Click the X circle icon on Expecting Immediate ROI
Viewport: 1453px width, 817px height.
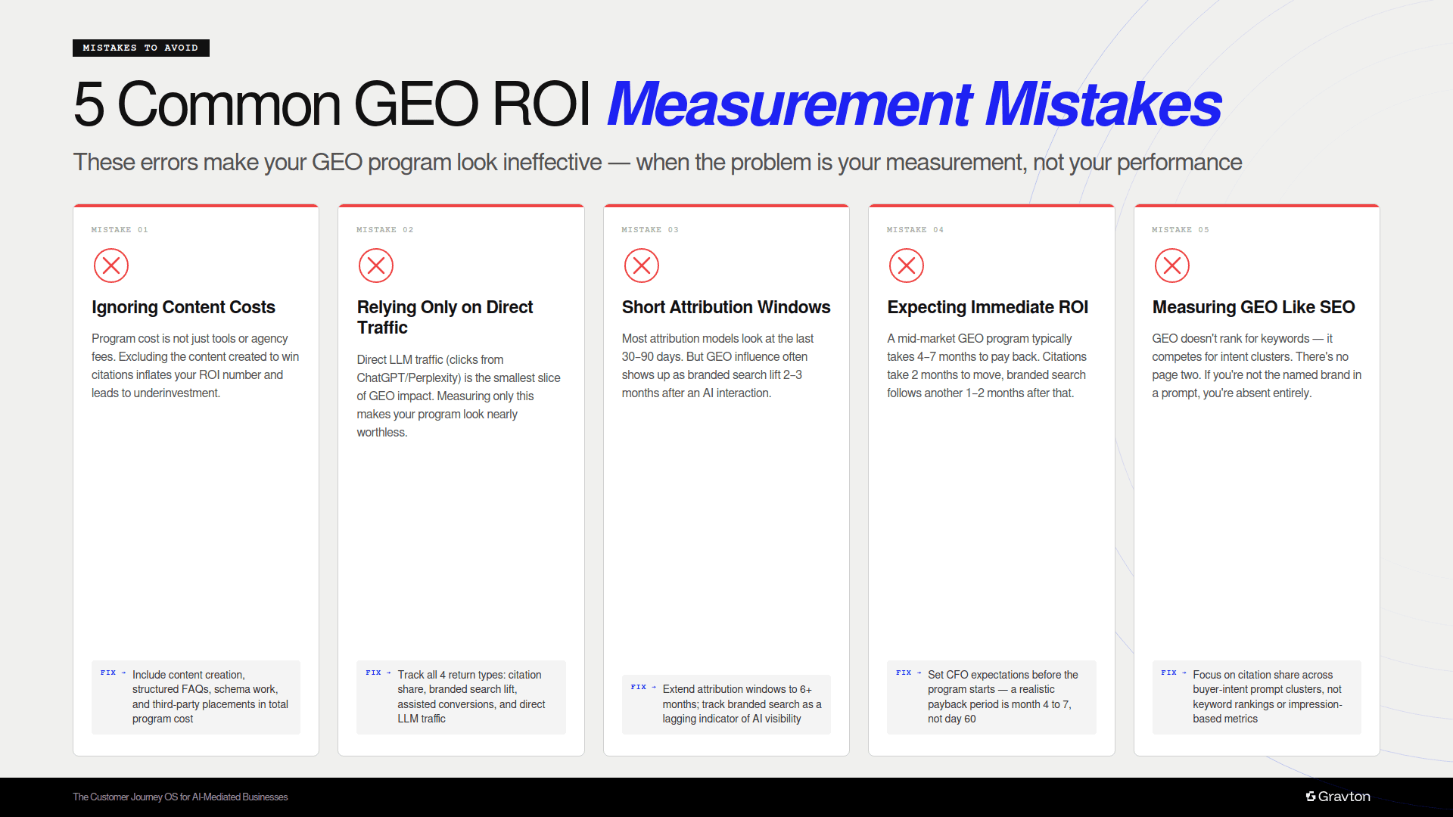[x=907, y=266]
